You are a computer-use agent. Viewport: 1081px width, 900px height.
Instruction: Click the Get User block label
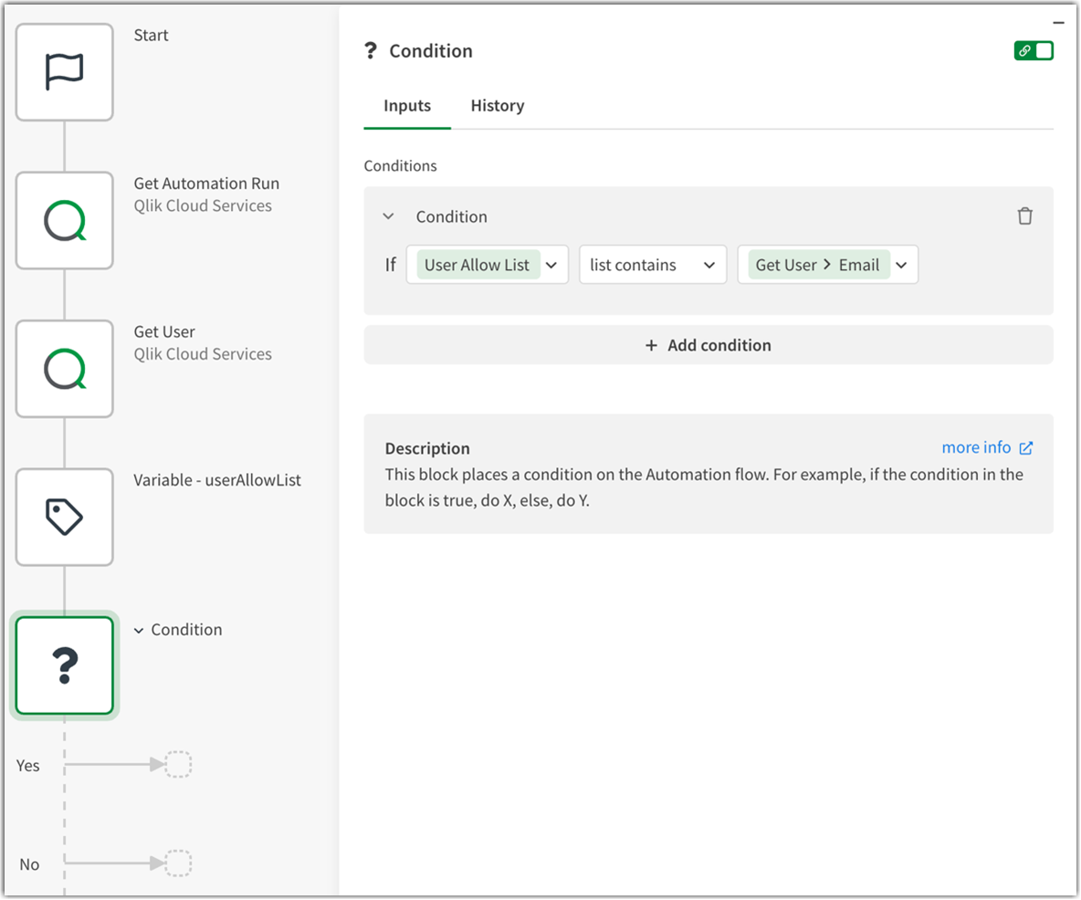pos(164,331)
